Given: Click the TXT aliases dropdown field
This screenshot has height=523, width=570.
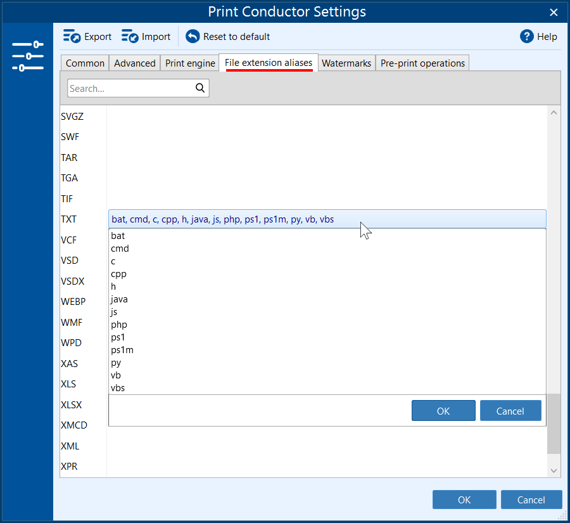Looking at the screenshot, I should coord(327,219).
